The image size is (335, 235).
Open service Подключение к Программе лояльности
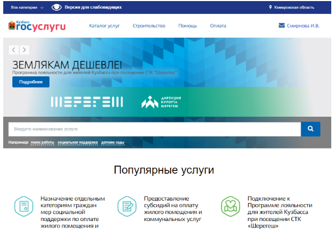click(280, 212)
